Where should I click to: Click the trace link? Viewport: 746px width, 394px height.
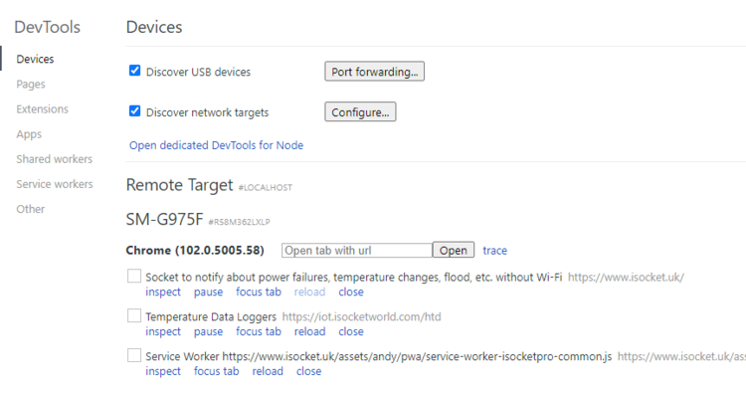(494, 251)
